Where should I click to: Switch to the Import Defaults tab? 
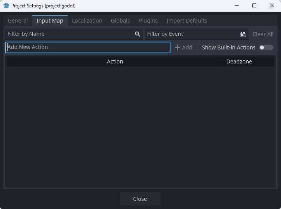[187, 21]
